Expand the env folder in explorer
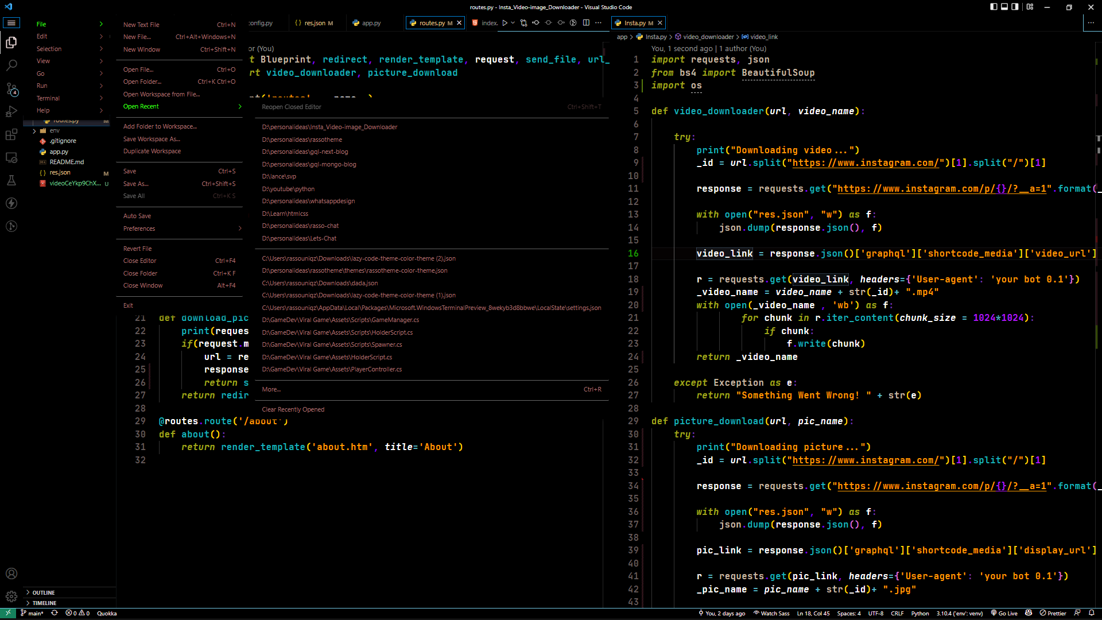 (x=55, y=130)
